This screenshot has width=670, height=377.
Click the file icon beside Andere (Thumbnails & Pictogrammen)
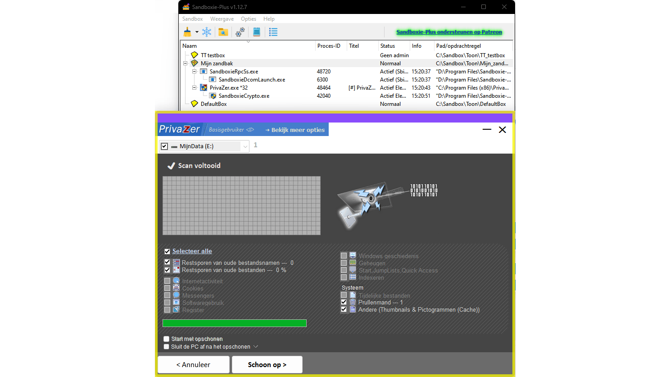(353, 309)
